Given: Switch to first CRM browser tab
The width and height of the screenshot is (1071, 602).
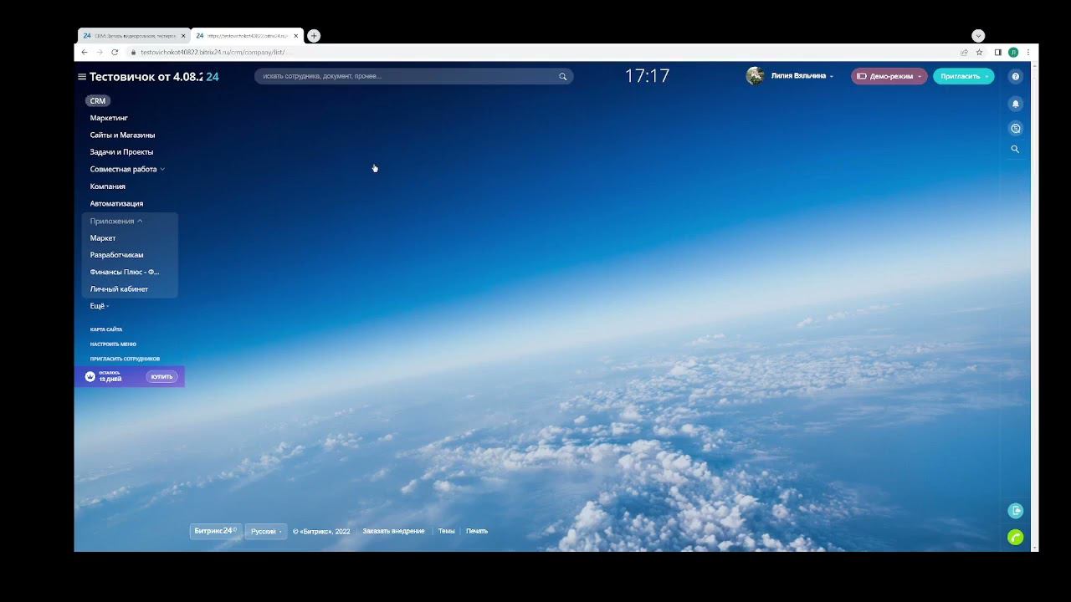Looking at the screenshot, I should coord(134,36).
